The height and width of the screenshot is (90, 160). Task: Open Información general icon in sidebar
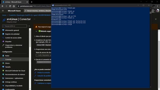pyautogui.click(x=3, y=30)
